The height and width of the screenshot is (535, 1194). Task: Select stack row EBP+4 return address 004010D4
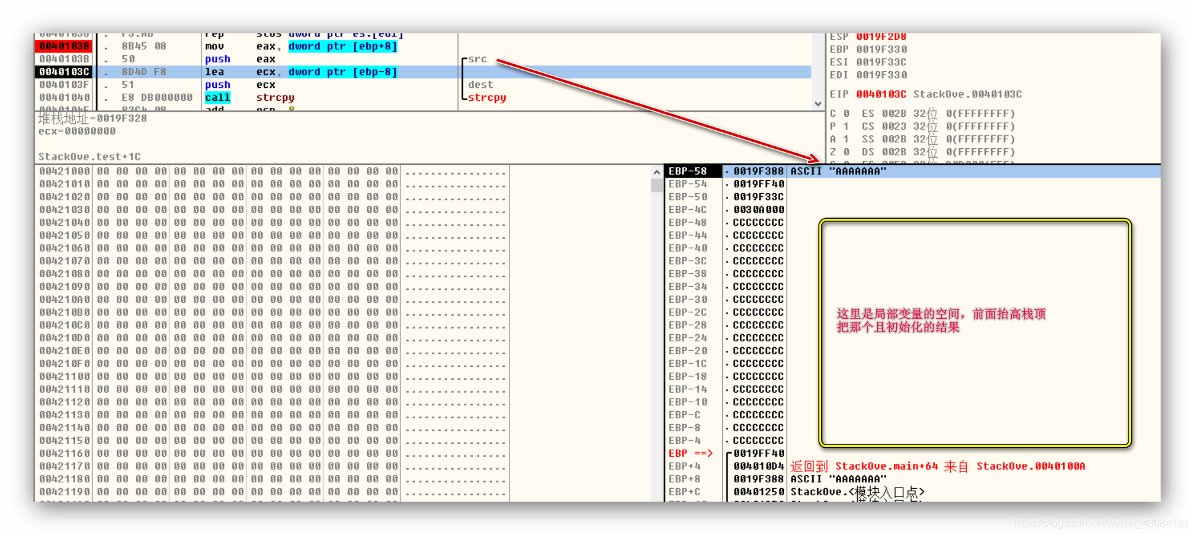[758, 466]
